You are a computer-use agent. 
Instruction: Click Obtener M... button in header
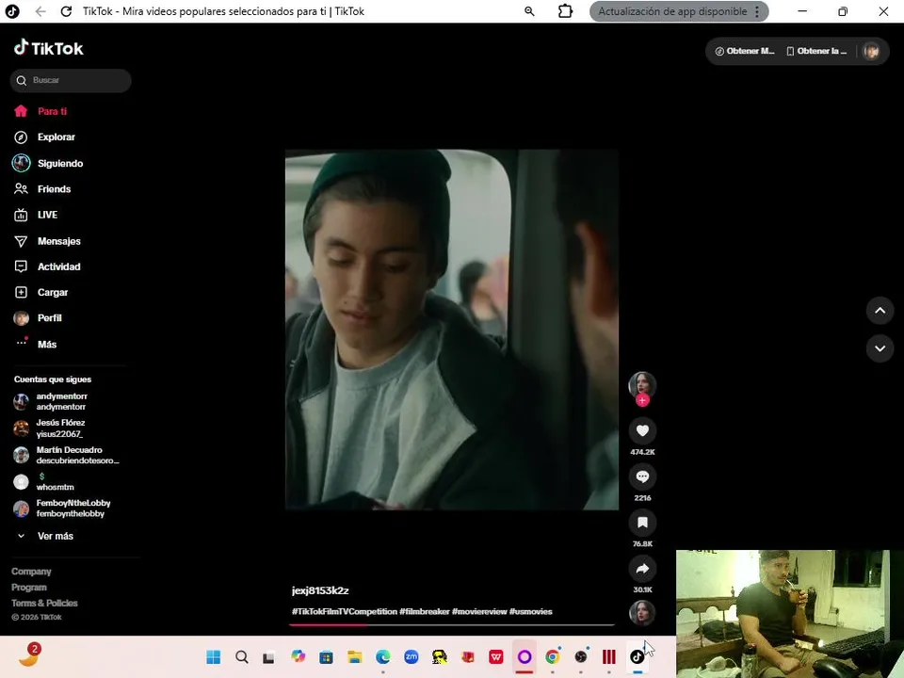745,51
